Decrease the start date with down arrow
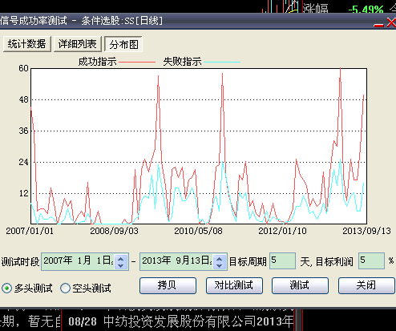Screen dimensions: 396x331 [121, 265]
